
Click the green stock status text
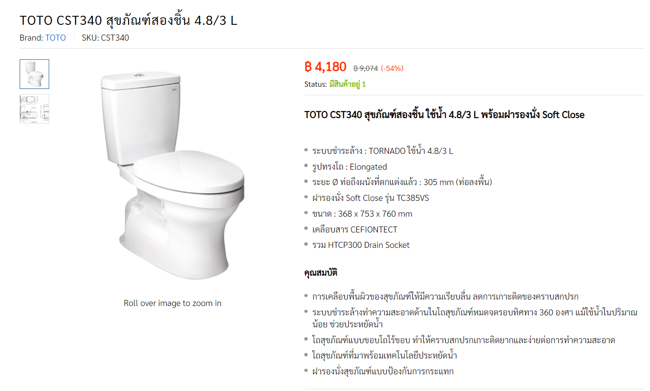[347, 84]
